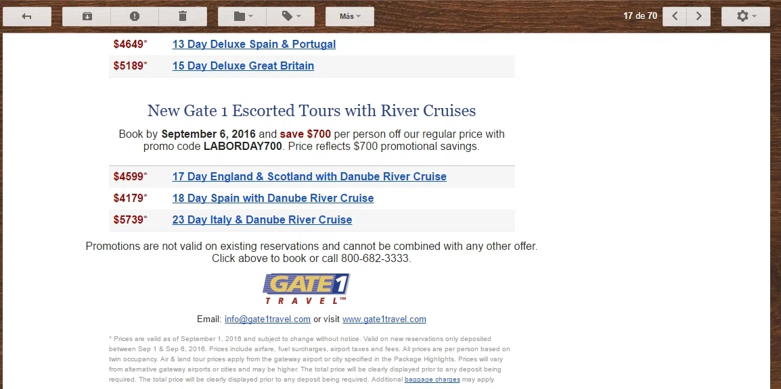The height and width of the screenshot is (389, 781).
Task: Open the Move to folder dropdown
Action: coord(242,16)
